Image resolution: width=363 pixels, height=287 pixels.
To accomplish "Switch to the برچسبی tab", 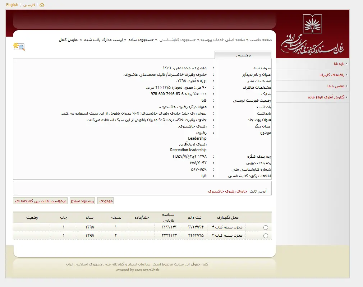I will click(x=243, y=55).
